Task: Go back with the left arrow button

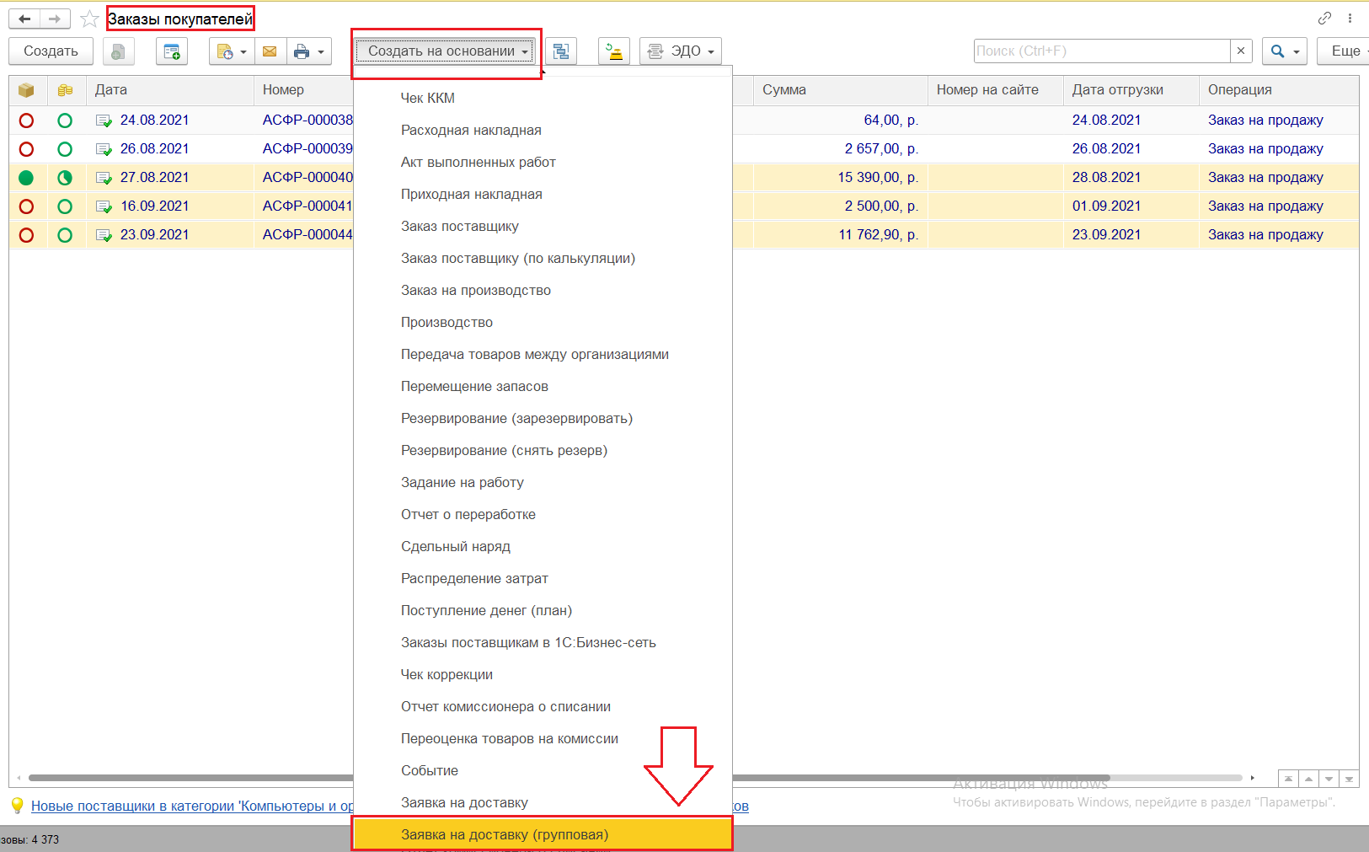Action: click(24, 19)
